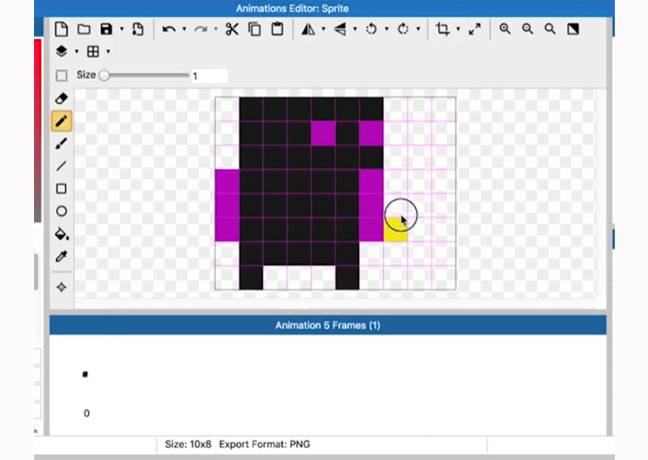Click the Size value input field

coord(210,76)
